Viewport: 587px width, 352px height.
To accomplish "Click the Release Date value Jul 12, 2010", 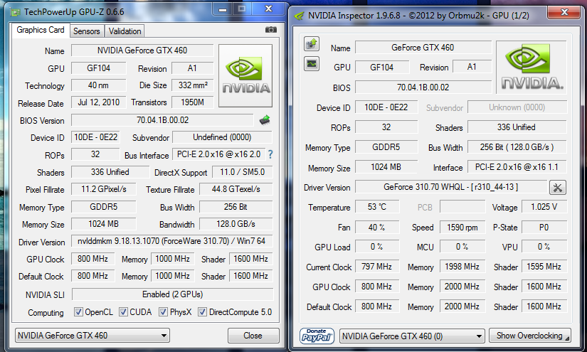I will coord(99,102).
